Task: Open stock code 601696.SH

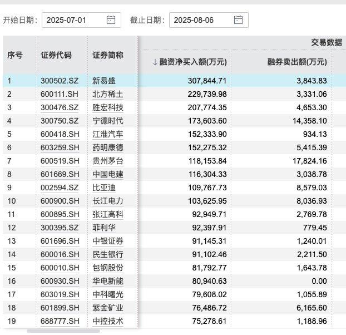Action: pos(60,241)
